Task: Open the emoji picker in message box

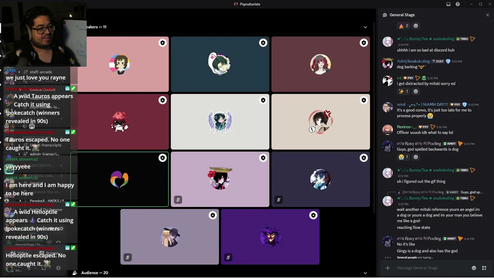Action: (474, 268)
